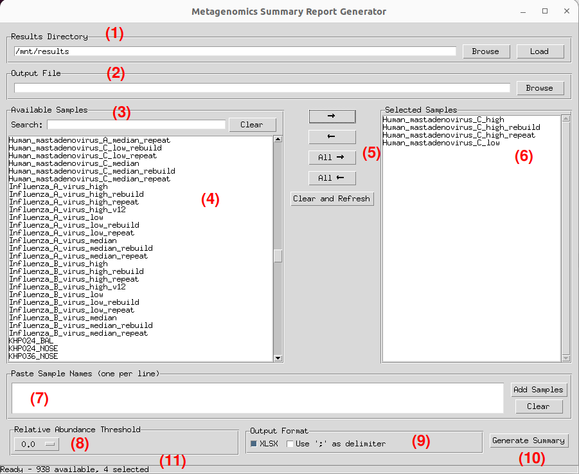Open the Relative Abundance Threshold dropdown
The height and width of the screenshot is (474, 579).
tap(36, 444)
